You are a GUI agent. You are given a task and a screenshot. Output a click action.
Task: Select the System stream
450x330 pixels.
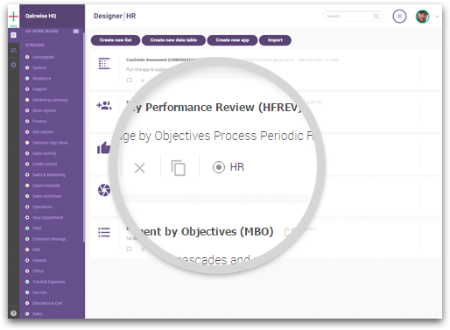[x=39, y=67]
